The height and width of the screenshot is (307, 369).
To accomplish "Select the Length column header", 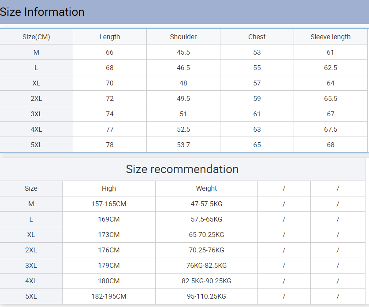I will tap(109, 37).
